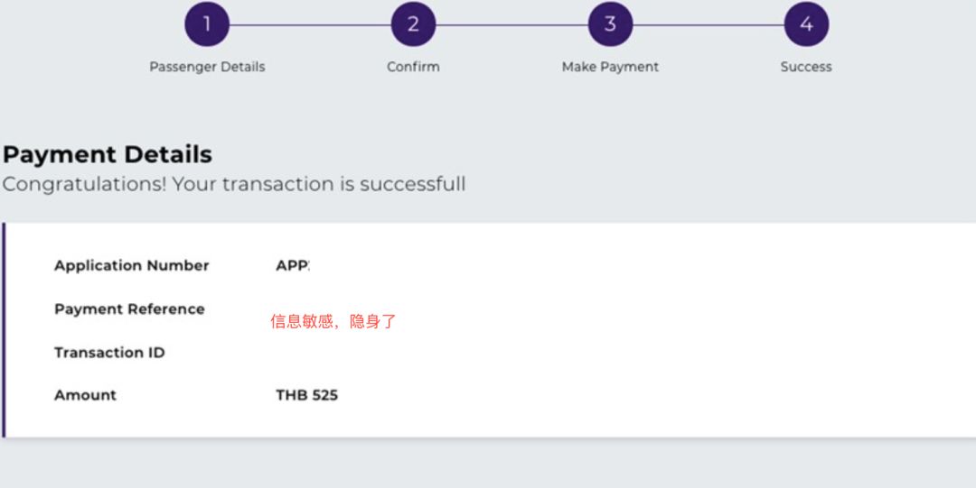Select the Confirm step label
This screenshot has width=976, height=488.
coord(413,67)
